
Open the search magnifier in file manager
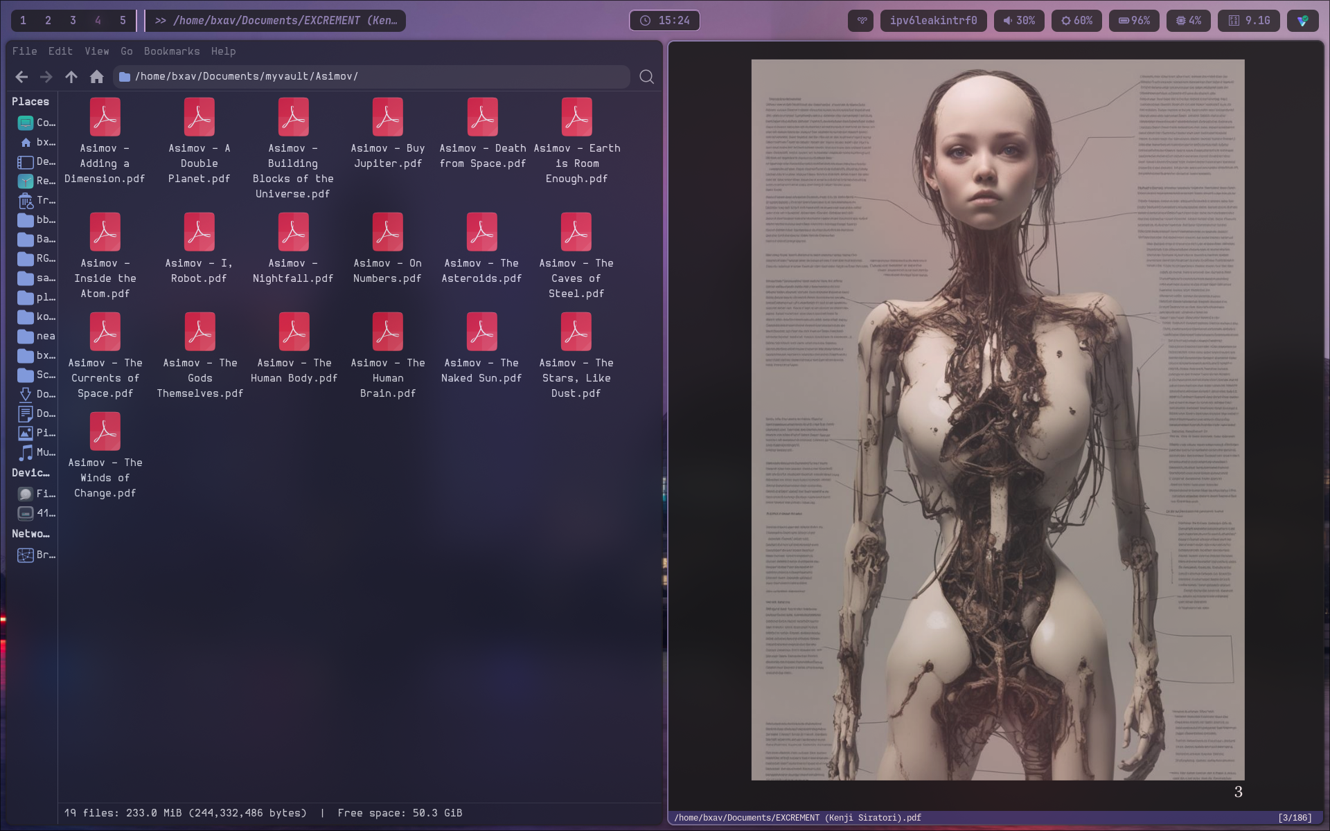click(x=646, y=77)
